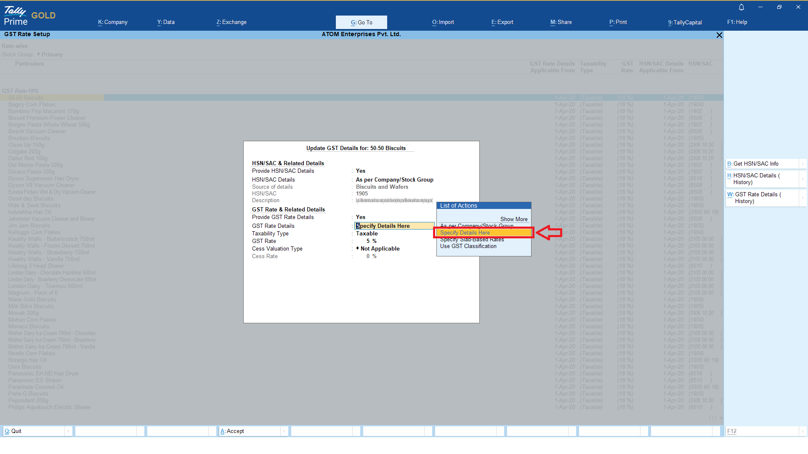This screenshot has height=454, width=808.
Task: Open the Export menu
Action: point(502,22)
